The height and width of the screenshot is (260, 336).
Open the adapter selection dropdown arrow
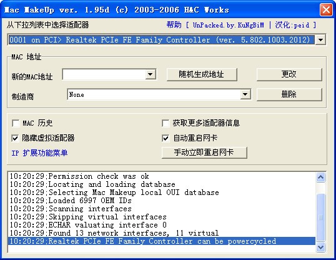pos(320,39)
